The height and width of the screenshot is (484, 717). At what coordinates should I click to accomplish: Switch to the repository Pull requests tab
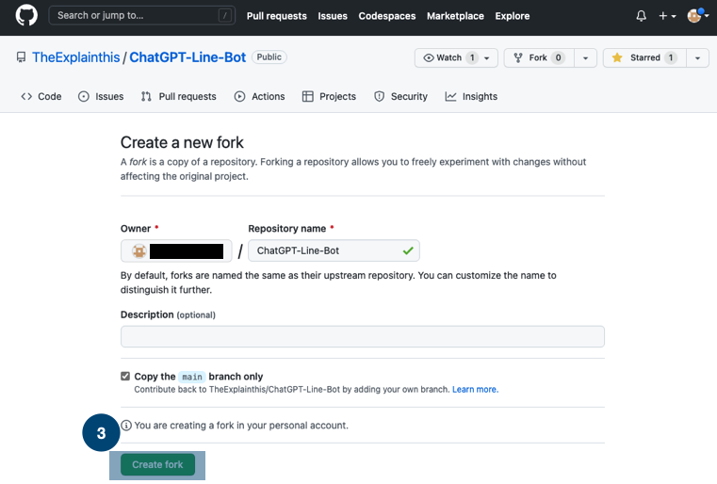pyautogui.click(x=178, y=96)
